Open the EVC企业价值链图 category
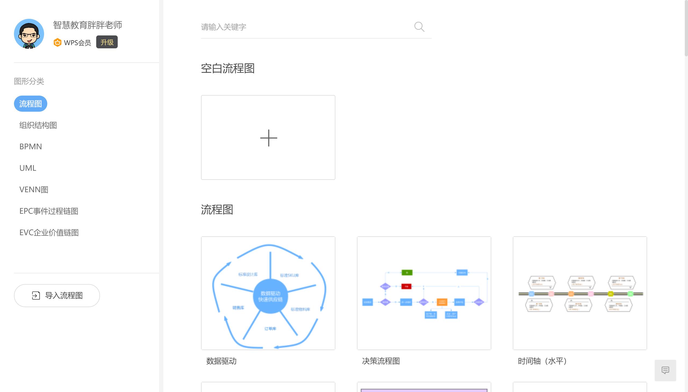The width and height of the screenshot is (688, 392). tap(49, 233)
